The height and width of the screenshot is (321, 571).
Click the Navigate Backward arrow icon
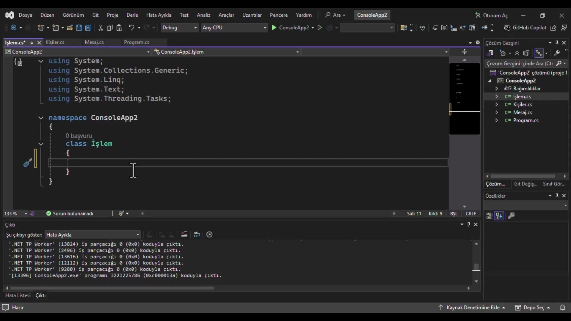[x=14, y=28]
